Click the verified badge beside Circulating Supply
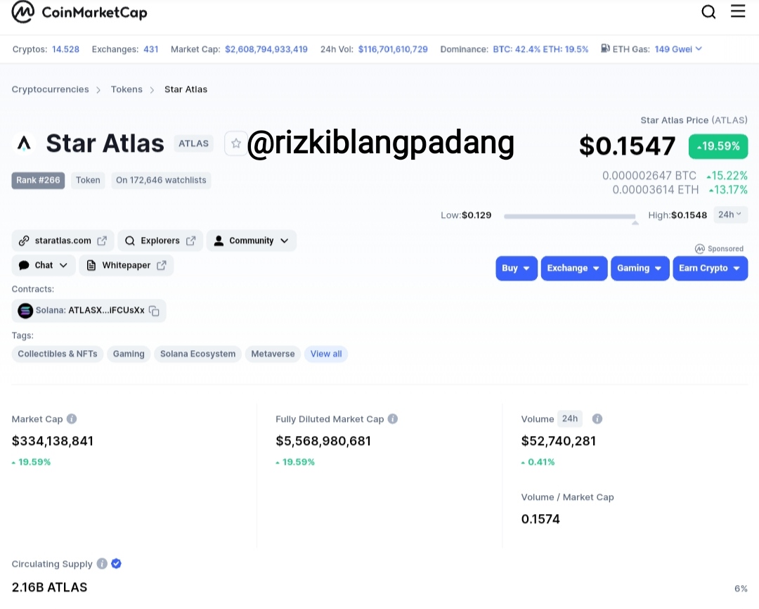This screenshot has width=759, height=609. [116, 563]
